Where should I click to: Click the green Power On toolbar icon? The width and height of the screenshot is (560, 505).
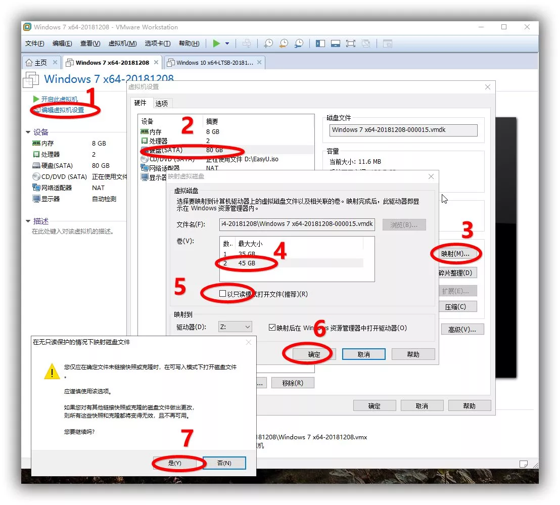tap(216, 43)
